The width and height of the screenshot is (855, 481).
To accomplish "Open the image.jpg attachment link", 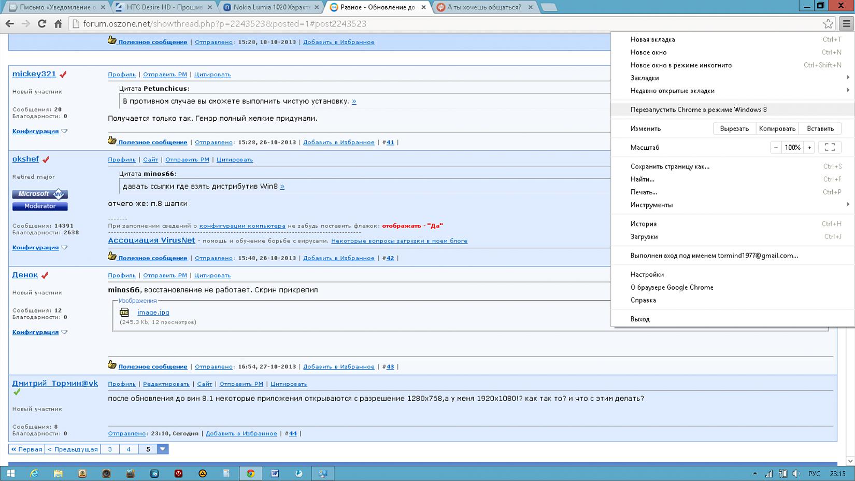I will (x=153, y=312).
